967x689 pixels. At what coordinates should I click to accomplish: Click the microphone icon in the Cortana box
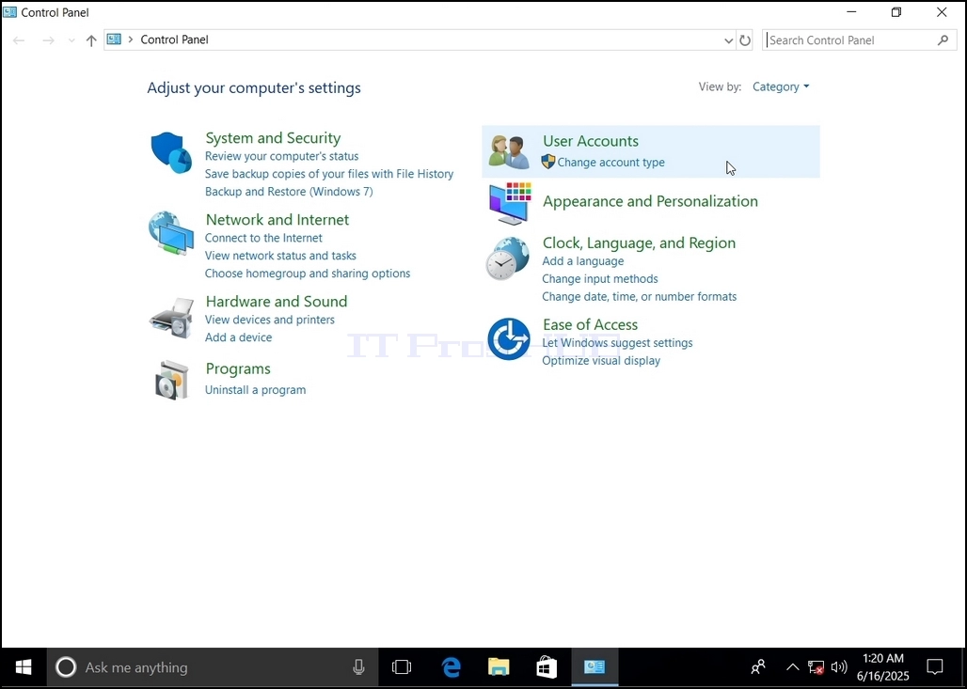358,667
